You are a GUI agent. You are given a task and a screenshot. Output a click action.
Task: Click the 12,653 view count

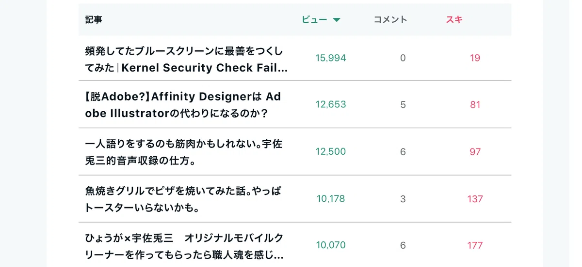[331, 104]
